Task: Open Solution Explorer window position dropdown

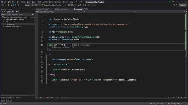Action: click(29, 9)
